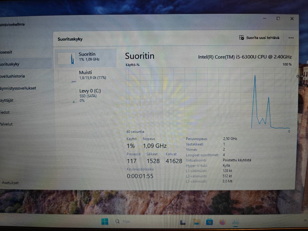The height and width of the screenshot is (231, 308).
Task: Click Suorita uusi tehtävä button
Action: (x=259, y=38)
